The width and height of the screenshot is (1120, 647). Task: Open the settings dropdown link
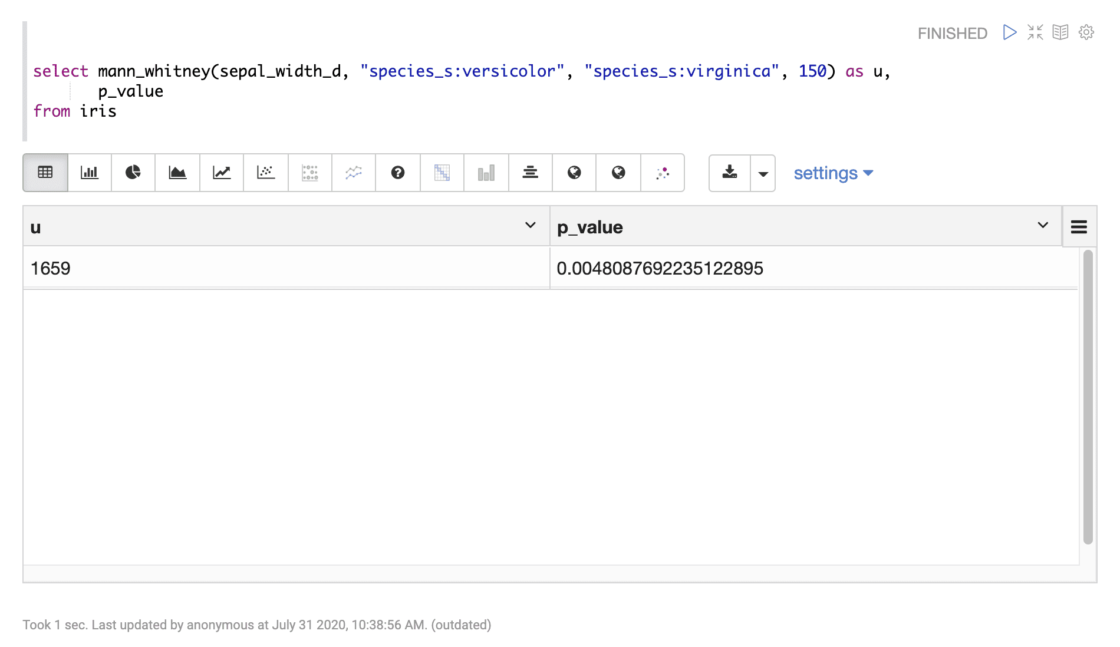tap(833, 173)
